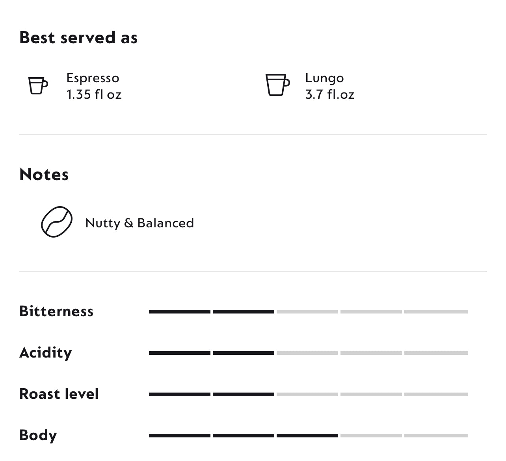Click the "Nutty & Balanced" note text

tap(140, 223)
